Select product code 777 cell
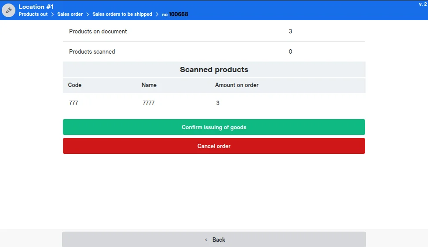 pos(73,103)
